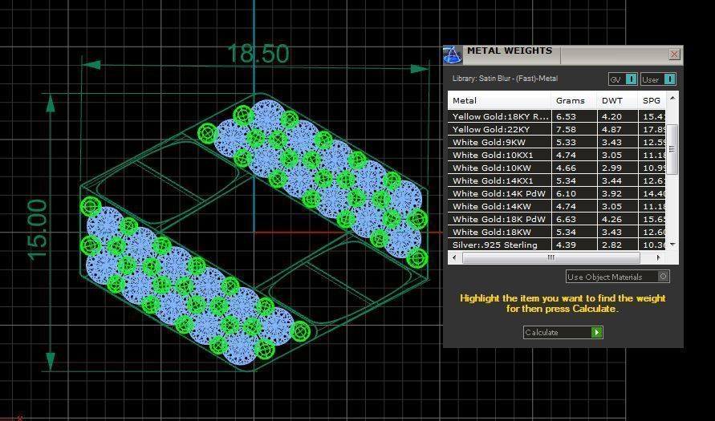Select the White Gold:18KW row
This screenshot has width=715, height=421.
coord(556,232)
